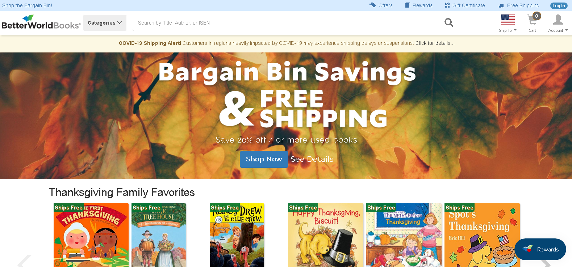
Task: Click the Free Shipping truck icon
Action: point(501,6)
